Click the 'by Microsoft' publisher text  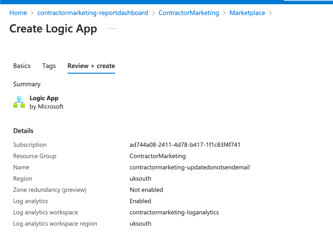pos(47,107)
